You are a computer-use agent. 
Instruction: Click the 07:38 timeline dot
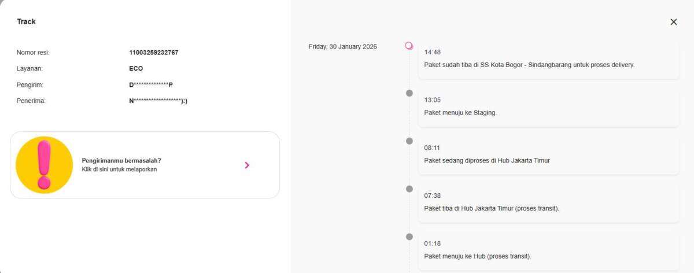[409, 189]
